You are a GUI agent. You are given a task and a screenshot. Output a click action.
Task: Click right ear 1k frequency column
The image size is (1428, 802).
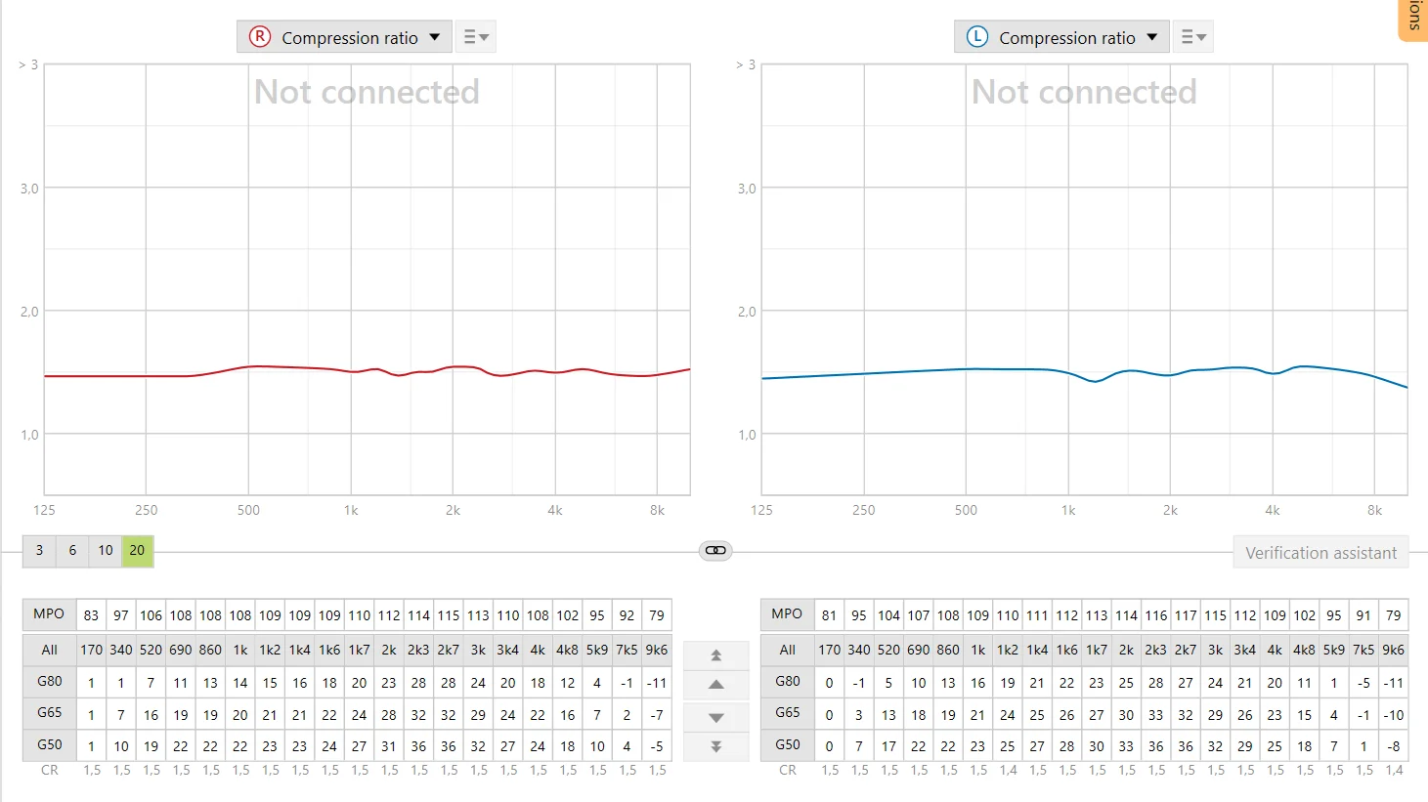point(240,650)
